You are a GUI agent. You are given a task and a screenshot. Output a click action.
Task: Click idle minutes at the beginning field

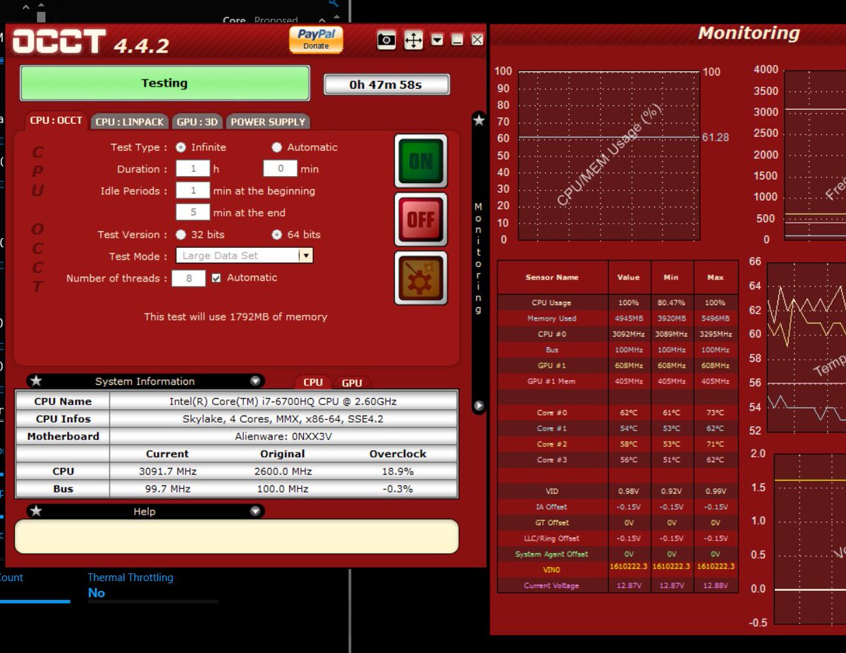(x=192, y=191)
